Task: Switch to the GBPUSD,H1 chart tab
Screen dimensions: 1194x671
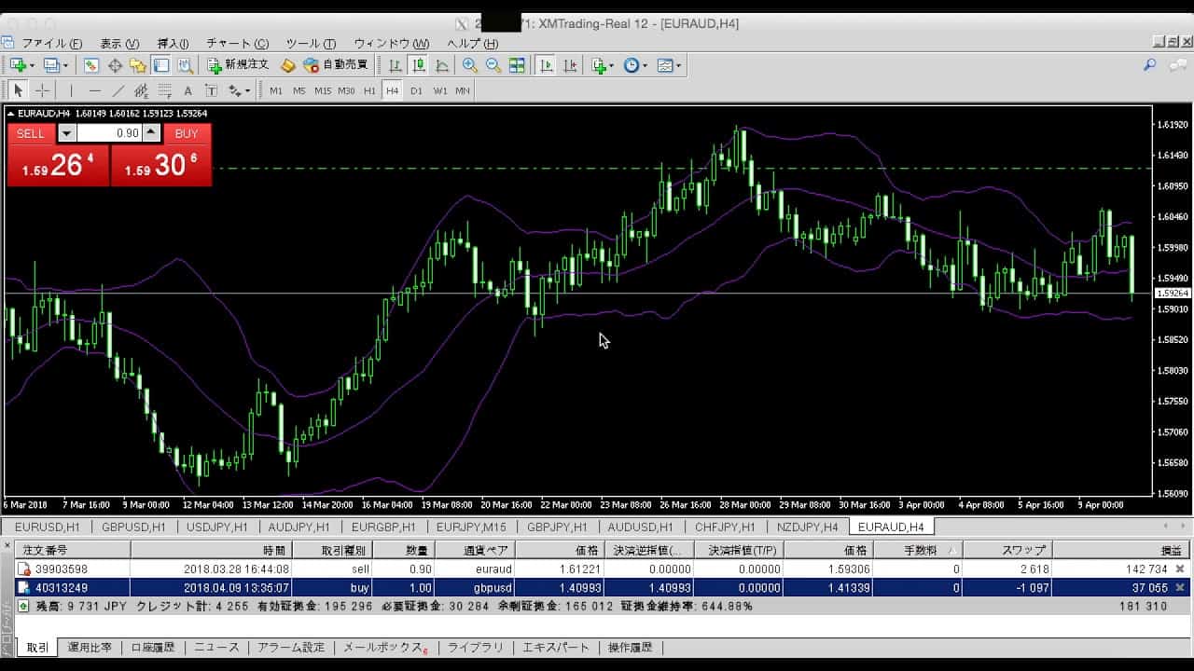Action: pos(134,527)
